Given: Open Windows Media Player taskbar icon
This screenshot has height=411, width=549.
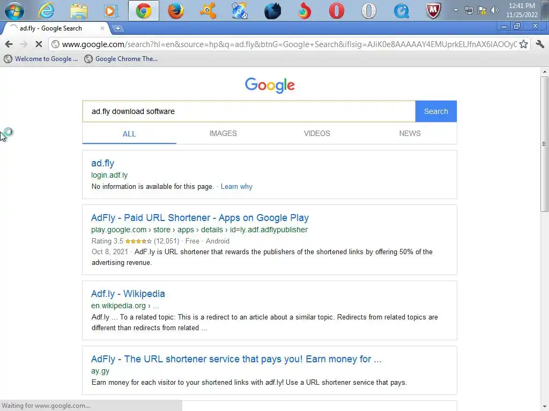Looking at the screenshot, I should click(x=110, y=11).
